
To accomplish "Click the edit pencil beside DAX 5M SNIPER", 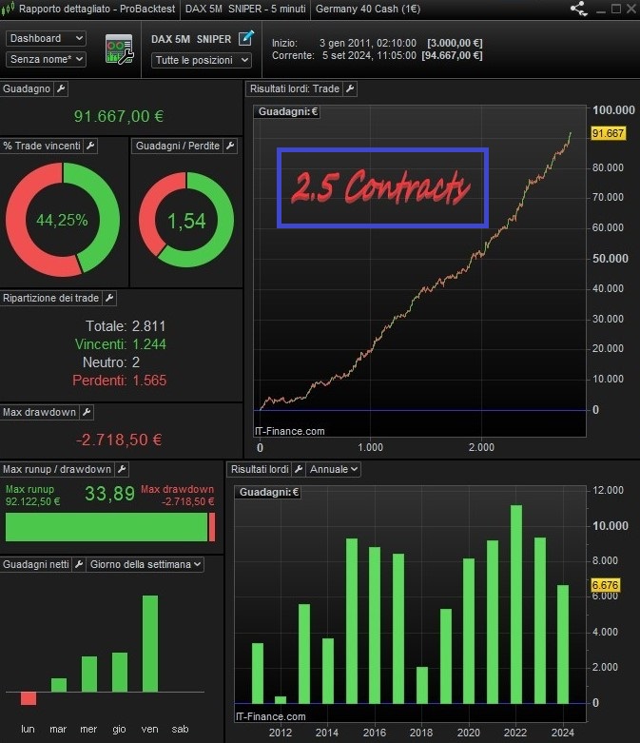I will tap(246, 38).
